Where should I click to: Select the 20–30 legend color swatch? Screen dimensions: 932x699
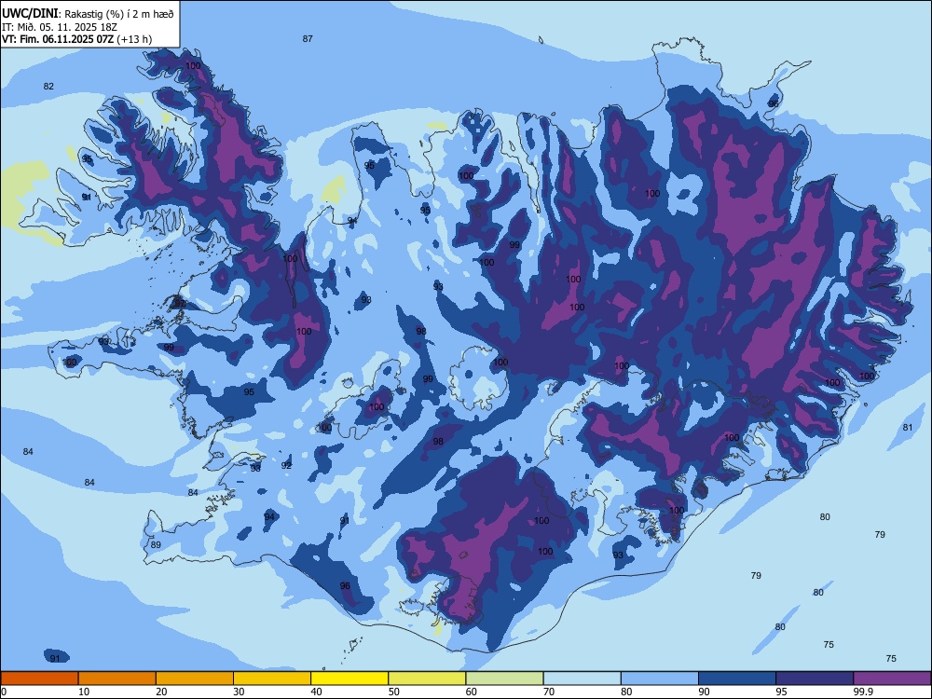tap(195, 678)
